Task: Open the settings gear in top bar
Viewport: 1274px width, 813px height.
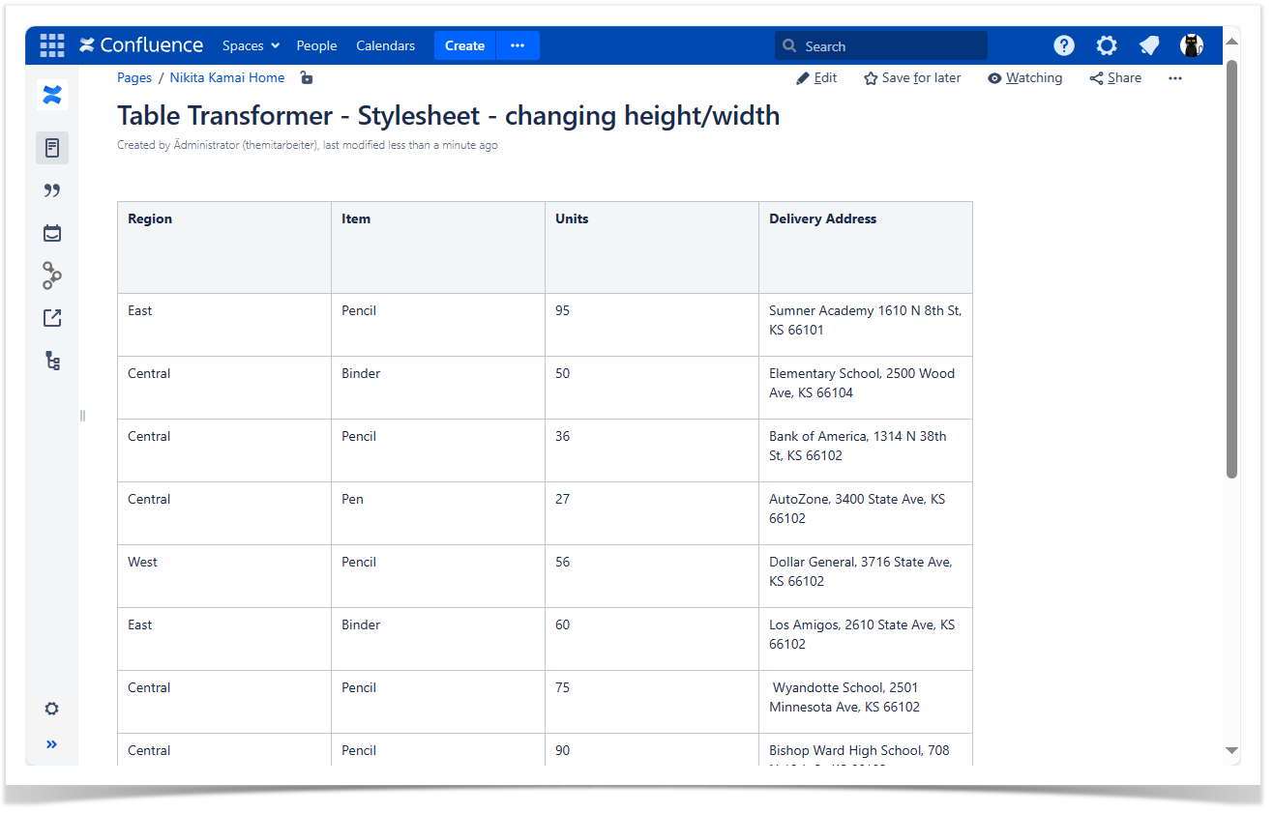Action: 1107,45
